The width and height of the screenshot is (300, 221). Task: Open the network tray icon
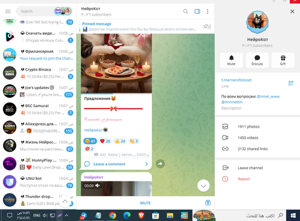pyautogui.click(x=52, y=216)
